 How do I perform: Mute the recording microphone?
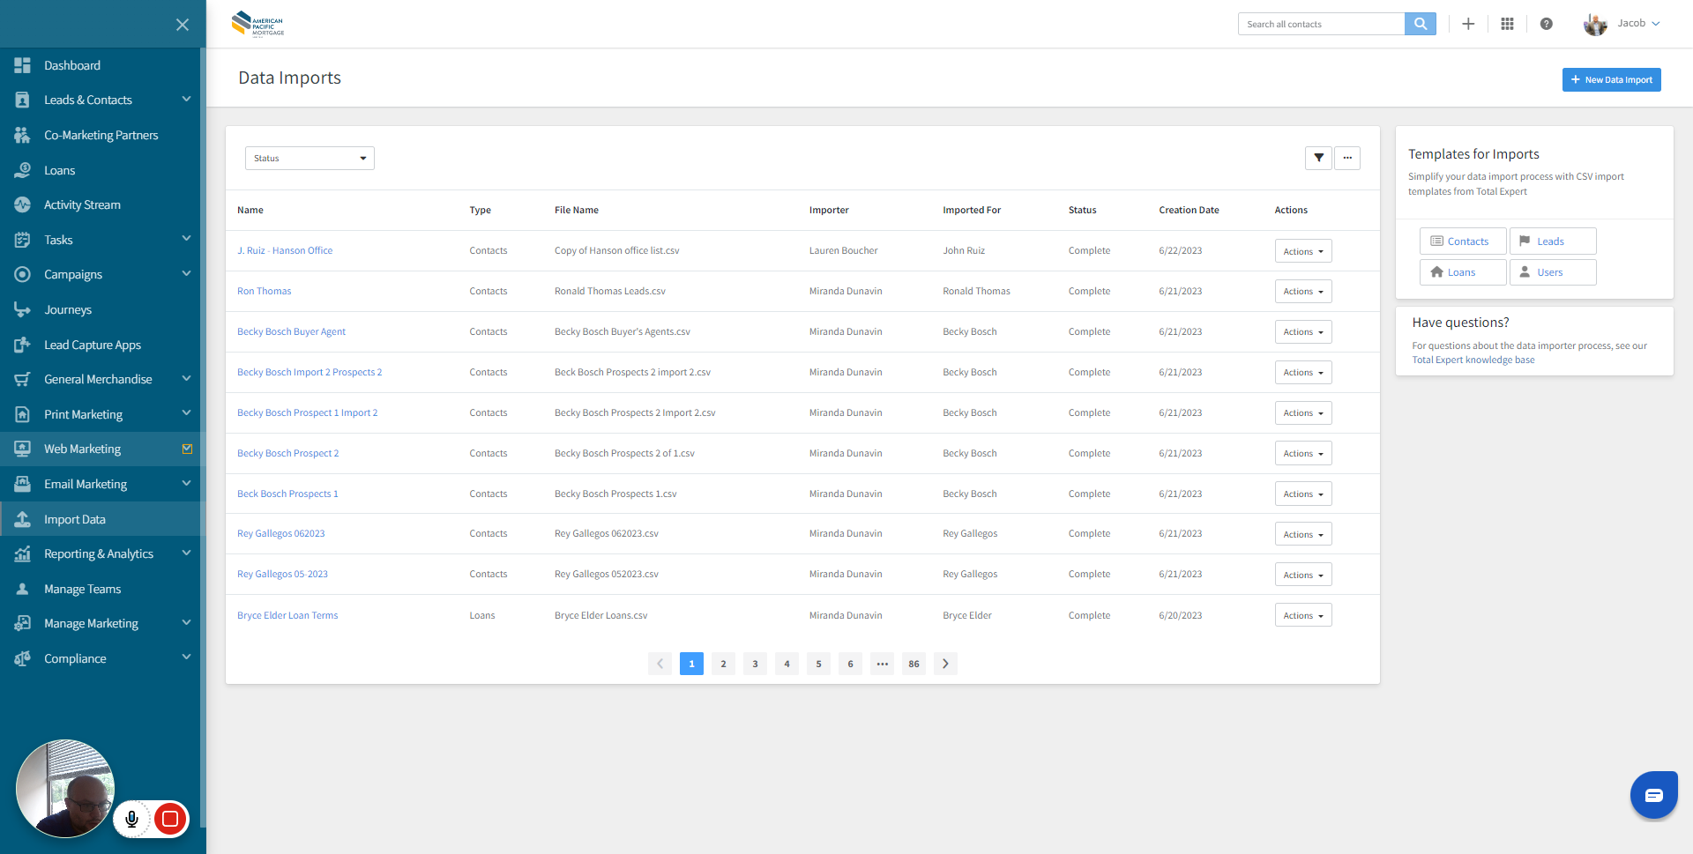click(x=132, y=819)
